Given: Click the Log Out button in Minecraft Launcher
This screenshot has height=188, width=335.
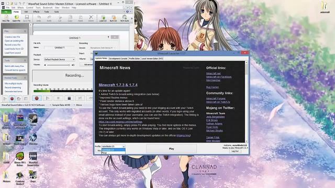Looking at the screenshot, I should coord(235,151).
